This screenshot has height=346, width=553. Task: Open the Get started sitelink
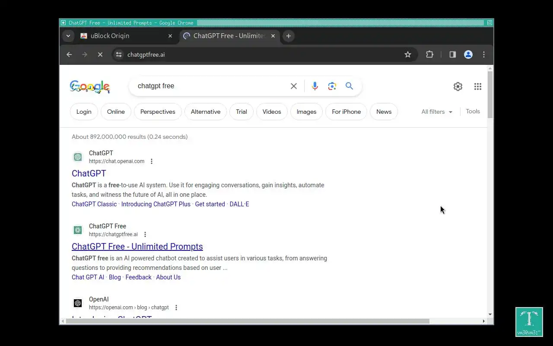click(210, 204)
